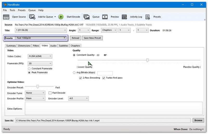Expand the Video Codec dropdown
This screenshot has width=208, height=134.
pyautogui.click(x=40, y=56)
